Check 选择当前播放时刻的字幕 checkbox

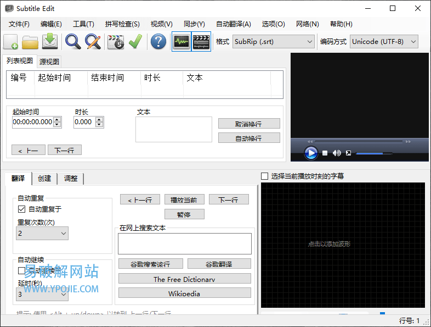265,176
